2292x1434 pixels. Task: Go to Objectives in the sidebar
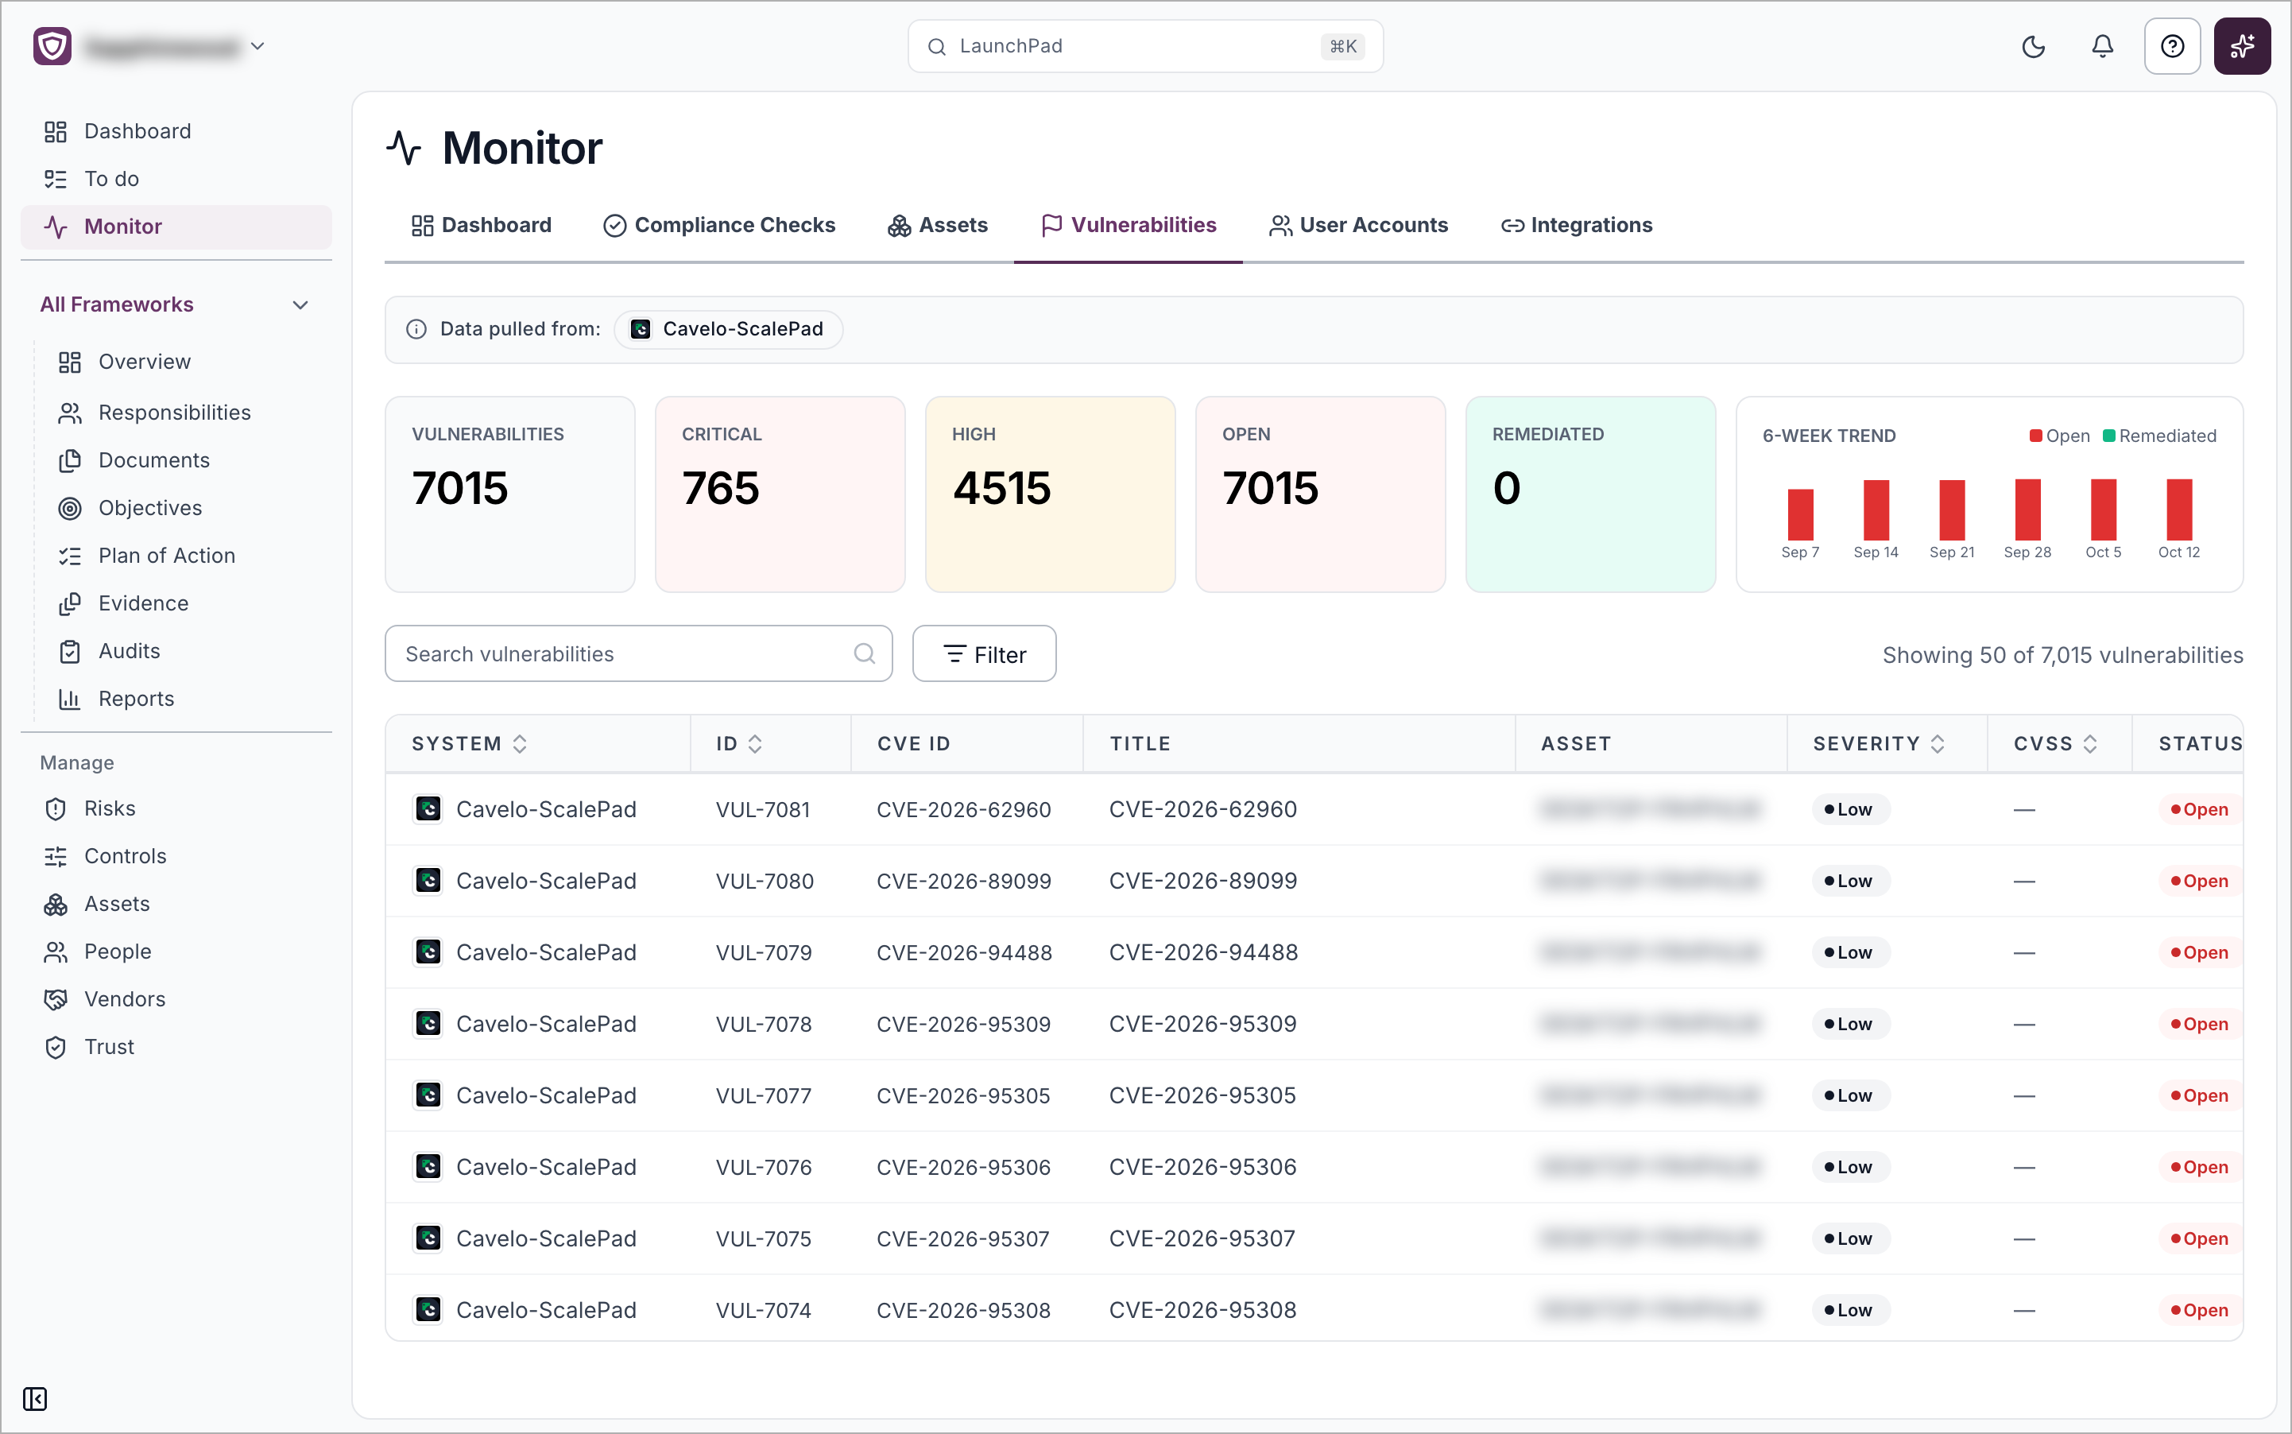pyautogui.click(x=190, y=507)
